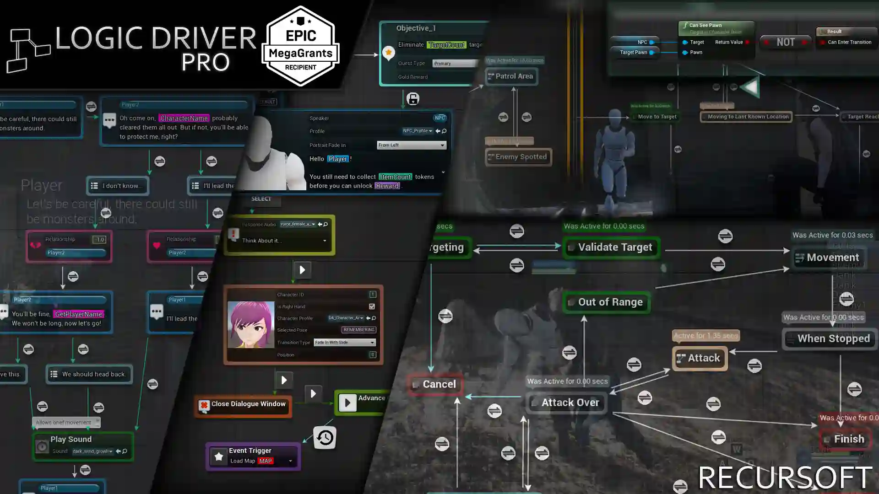The image size is (879, 494).
Task: Select the Close Dialogue Window button icon
Action: point(205,403)
